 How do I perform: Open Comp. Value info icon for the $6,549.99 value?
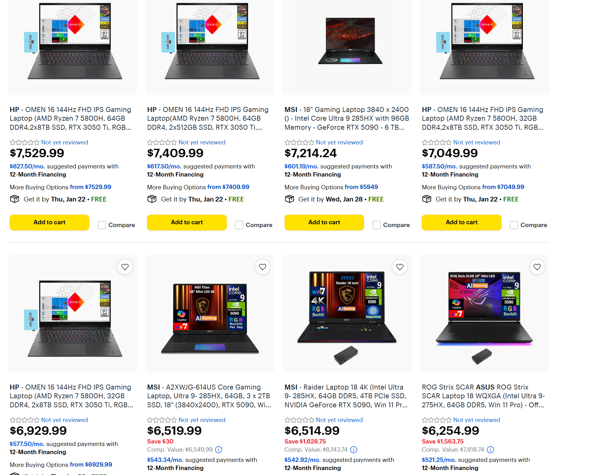point(219,450)
